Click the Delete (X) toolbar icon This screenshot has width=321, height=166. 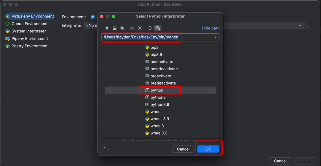point(140,28)
